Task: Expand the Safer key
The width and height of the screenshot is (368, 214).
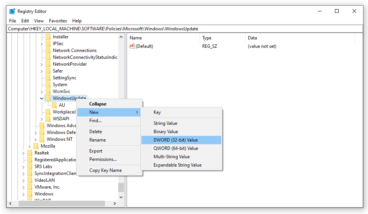Action: (x=41, y=71)
